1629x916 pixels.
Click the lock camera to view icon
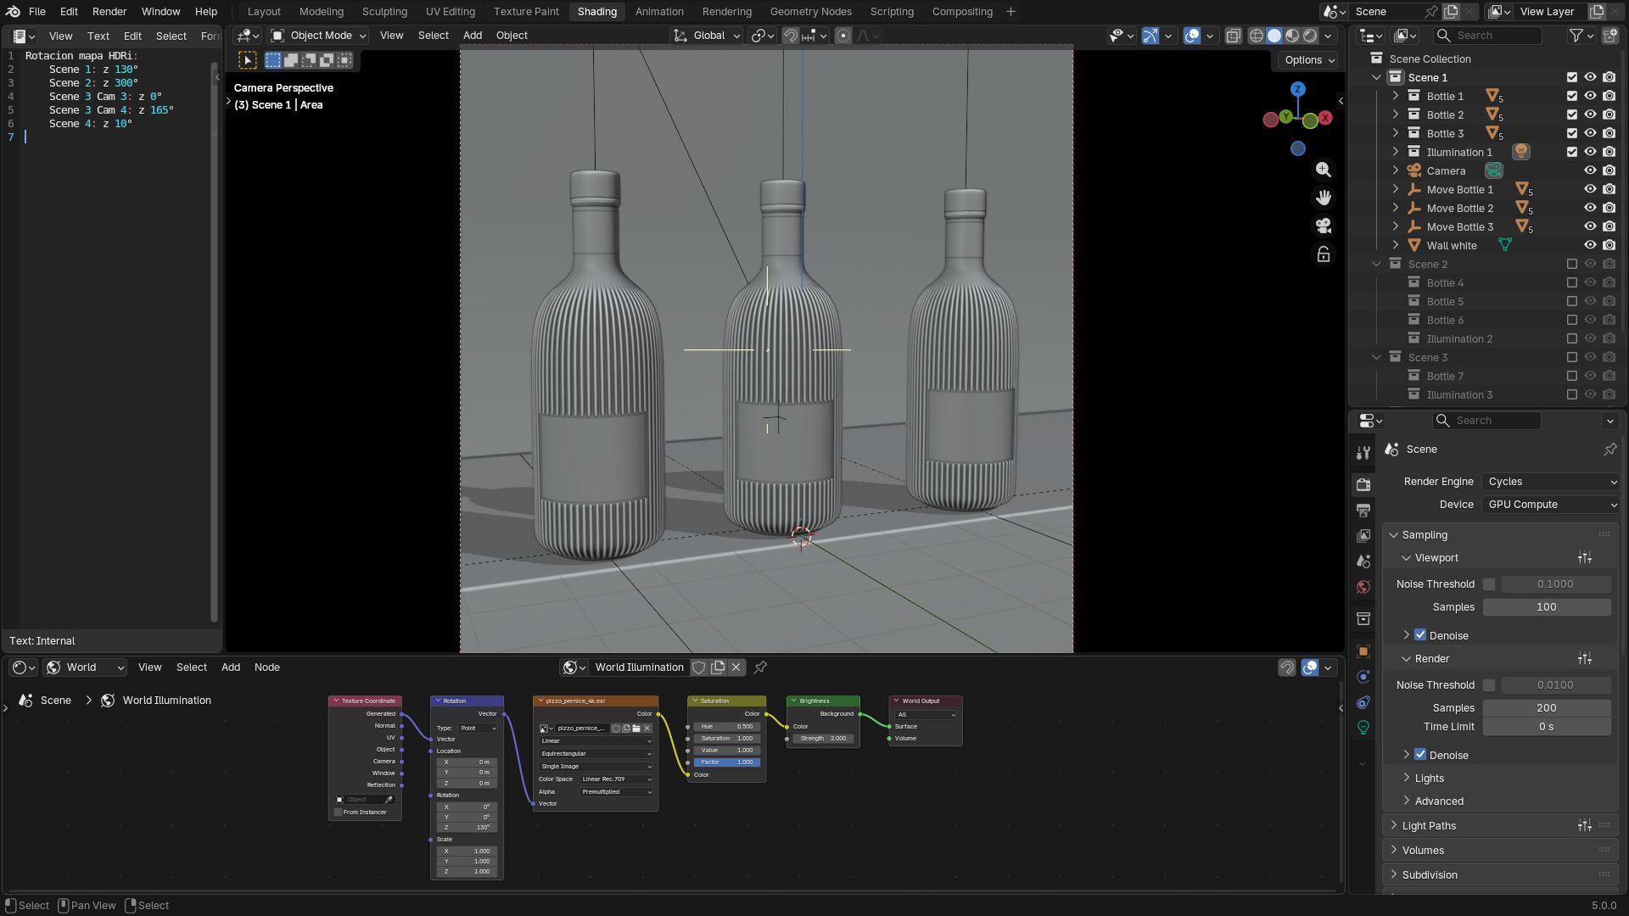tap(1323, 254)
